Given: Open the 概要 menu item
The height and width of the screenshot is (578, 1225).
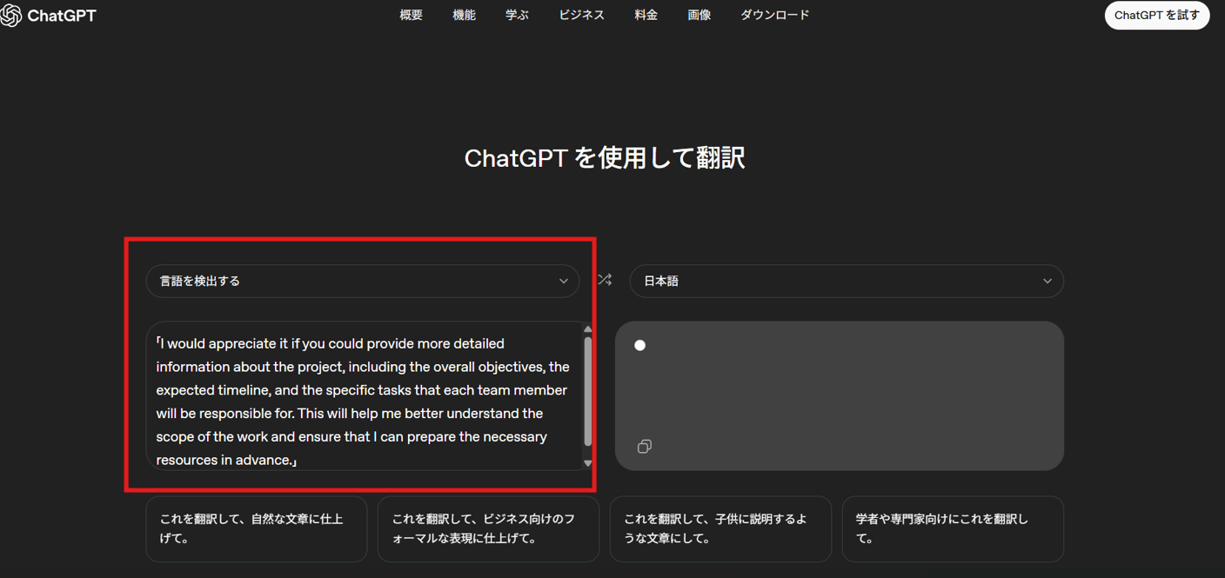Looking at the screenshot, I should point(411,15).
